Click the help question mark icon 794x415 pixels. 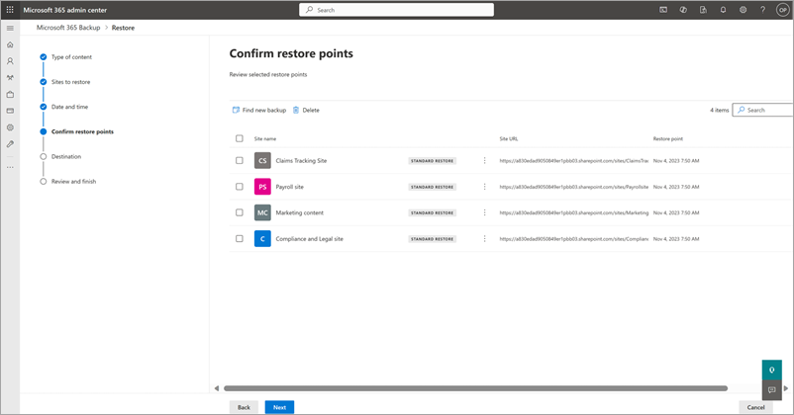(x=762, y=10)
